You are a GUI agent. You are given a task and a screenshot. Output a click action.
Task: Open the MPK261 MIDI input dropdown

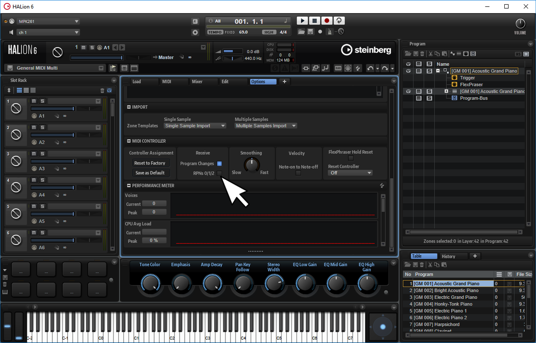(x=48, y=21)
